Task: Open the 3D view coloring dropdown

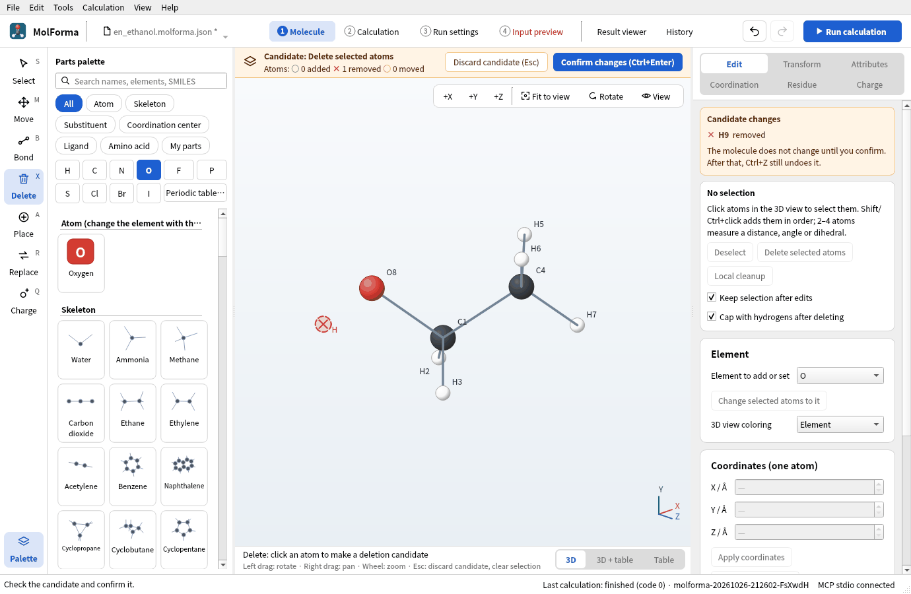Action: (x=840, y=424)
